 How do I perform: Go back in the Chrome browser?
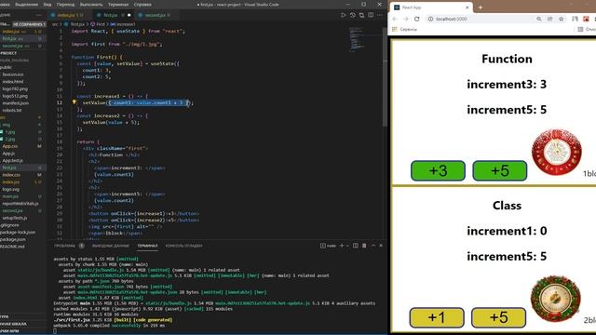pos(395,19)
